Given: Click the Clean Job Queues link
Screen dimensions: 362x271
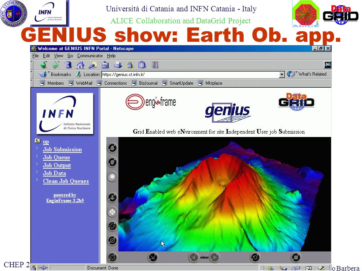Looking at the screenshot, I should point(66,181).
